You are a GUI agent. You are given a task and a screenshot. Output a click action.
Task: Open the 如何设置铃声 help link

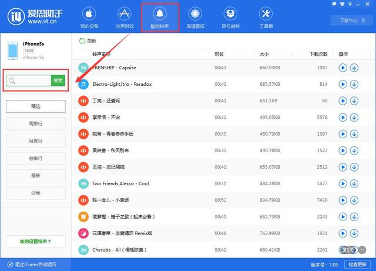tap(36, 242)
